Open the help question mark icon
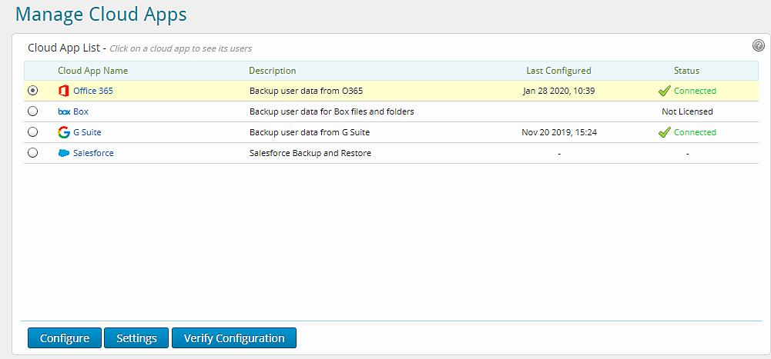 click(x=758, y=45)
